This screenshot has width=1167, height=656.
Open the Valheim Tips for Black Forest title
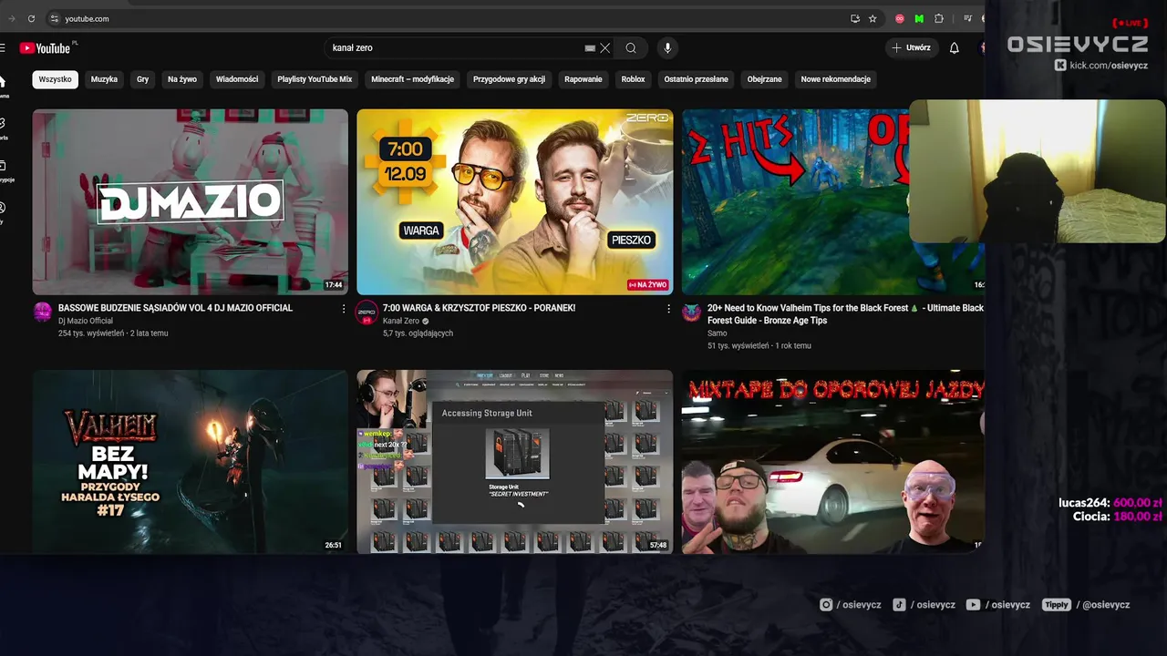click(x=845, y=314)
